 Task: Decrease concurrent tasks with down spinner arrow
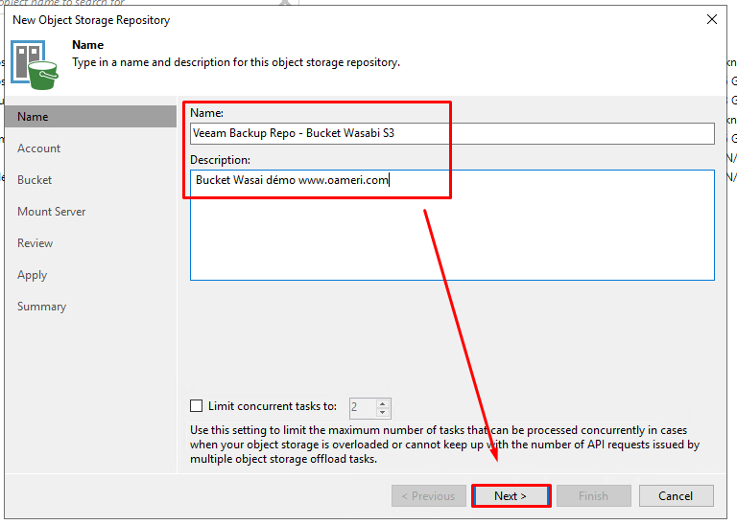pyautogui.click(x=383, y=412)
